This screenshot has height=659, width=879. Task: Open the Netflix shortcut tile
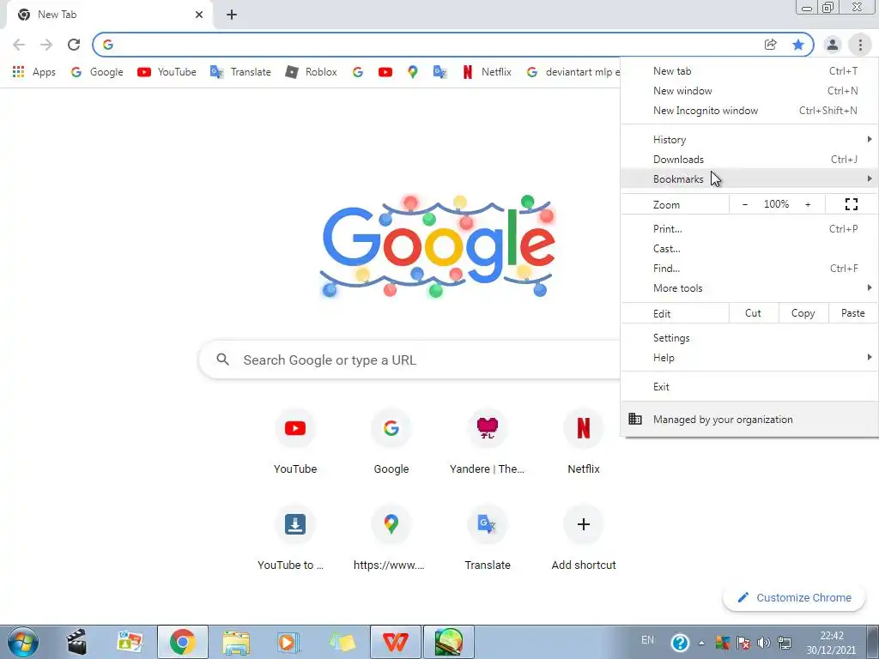tap(584, 443)
